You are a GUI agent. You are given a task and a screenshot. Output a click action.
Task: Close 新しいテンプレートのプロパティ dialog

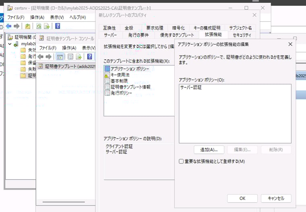click(254, 15)
